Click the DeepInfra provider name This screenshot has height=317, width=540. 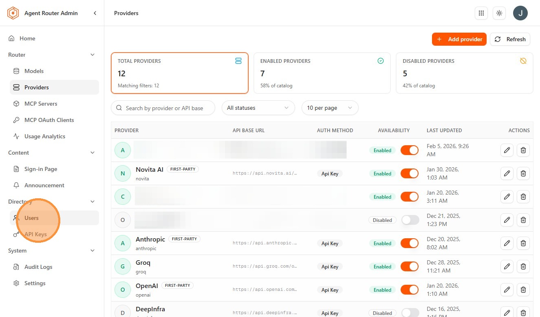[150, 309]
